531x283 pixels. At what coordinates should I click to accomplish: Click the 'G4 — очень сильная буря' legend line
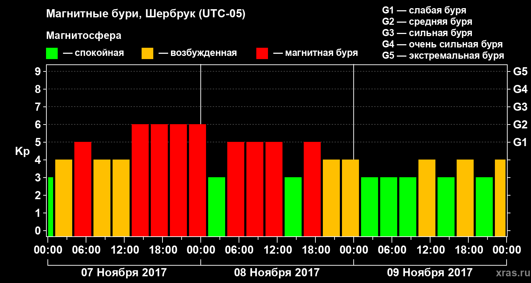(442, 44)
